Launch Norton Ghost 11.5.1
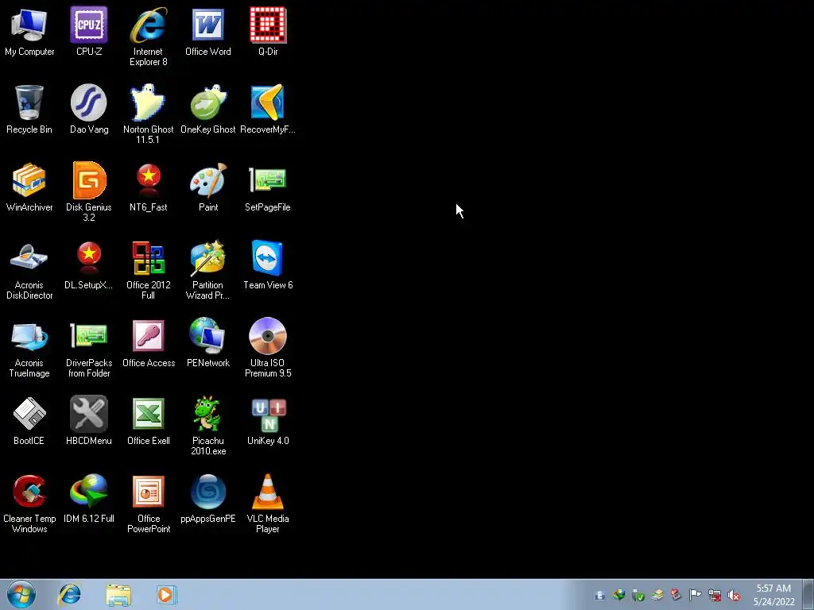The height and width of the screenshot is (610, 814). [149, 114]
